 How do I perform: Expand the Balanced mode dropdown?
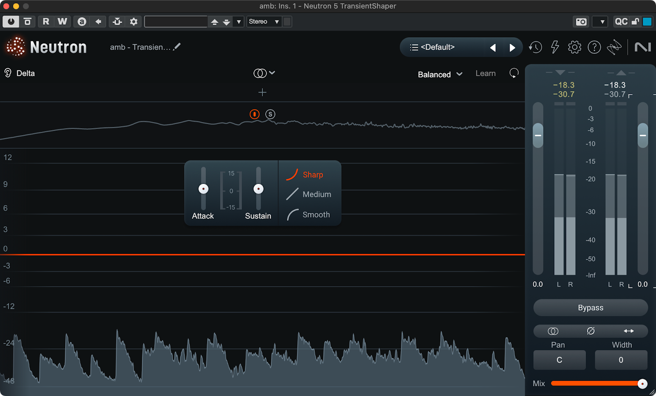(440, 75)
